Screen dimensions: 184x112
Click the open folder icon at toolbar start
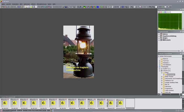coord(2,7)
